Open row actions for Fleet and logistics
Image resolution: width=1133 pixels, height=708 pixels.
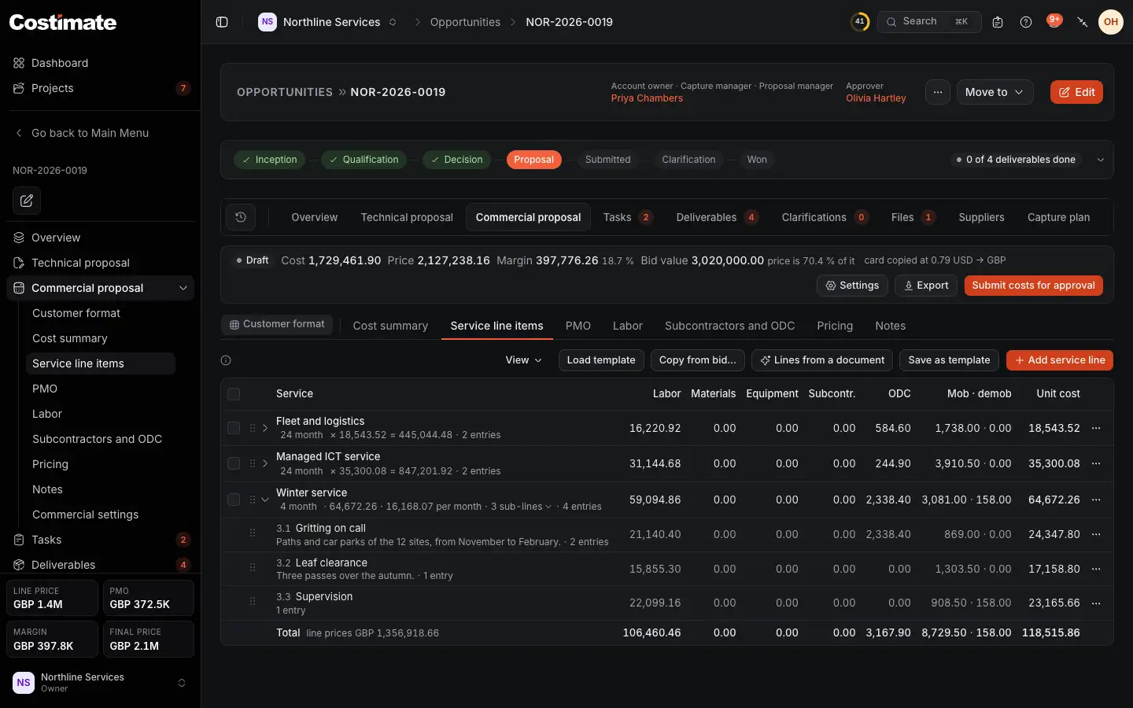point(1096,428)
